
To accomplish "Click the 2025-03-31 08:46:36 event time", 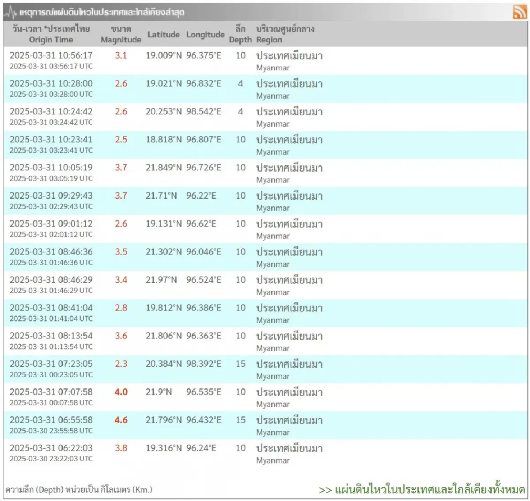I will tap(51, 252).
